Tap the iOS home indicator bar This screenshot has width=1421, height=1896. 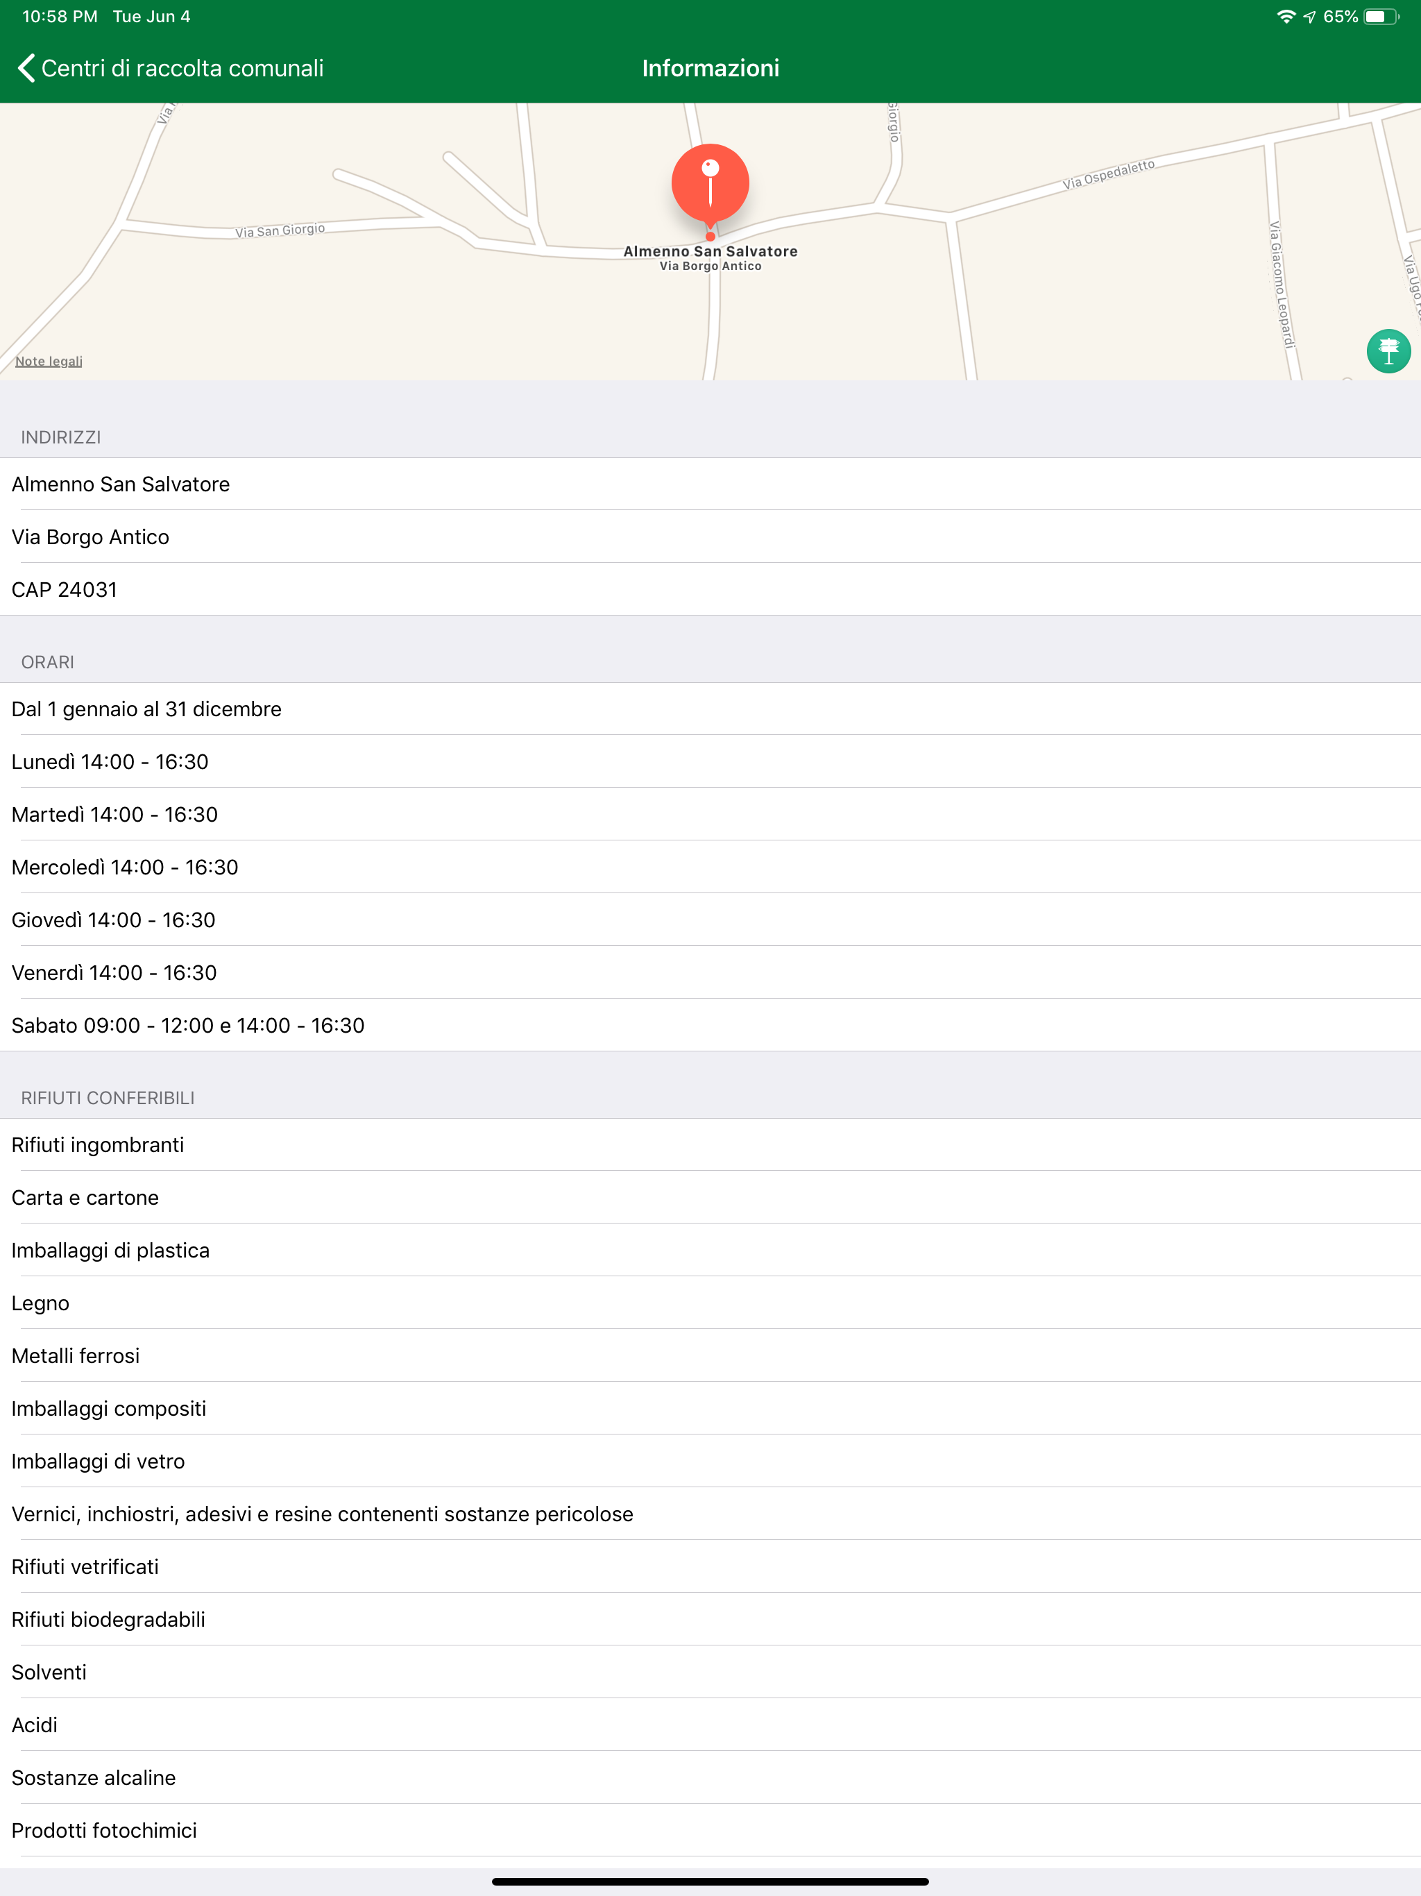tap(710, 1881)
